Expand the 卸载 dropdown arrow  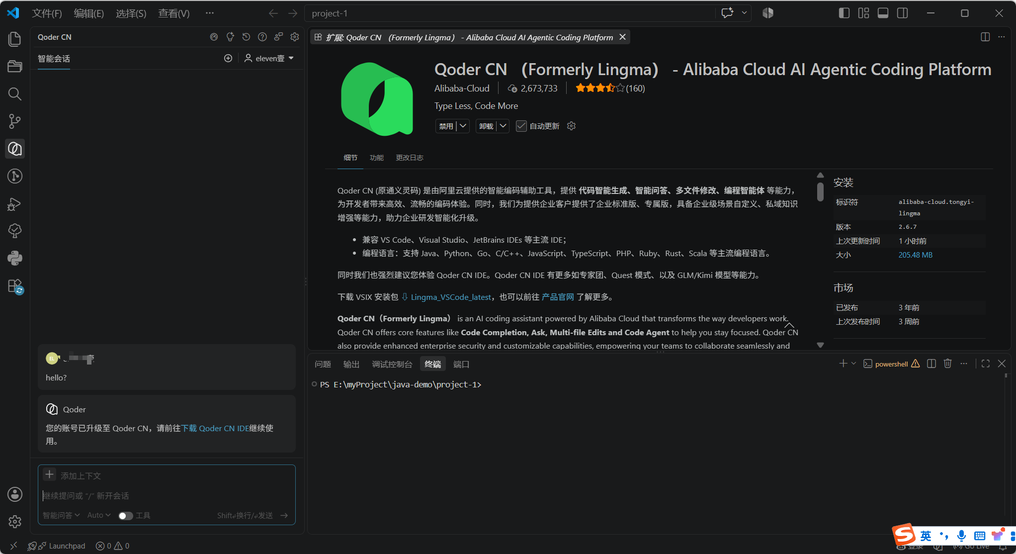coord(503,126)
